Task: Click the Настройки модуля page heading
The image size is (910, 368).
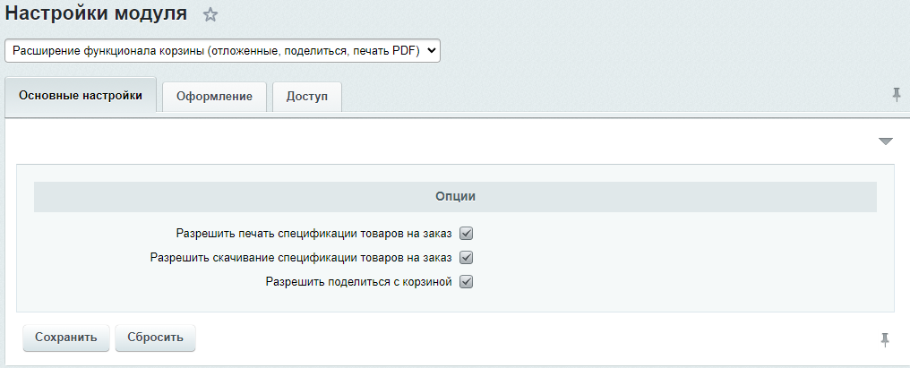Action: click(x=97, y=13)
